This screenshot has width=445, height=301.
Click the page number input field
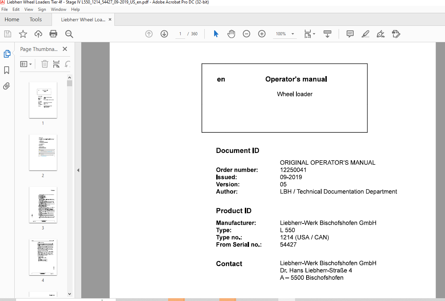click(x=180, y=34)
